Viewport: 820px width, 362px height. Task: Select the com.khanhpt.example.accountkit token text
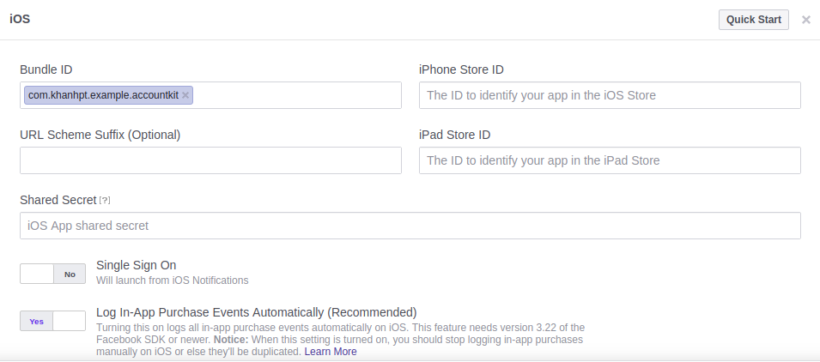pos(103,95)
